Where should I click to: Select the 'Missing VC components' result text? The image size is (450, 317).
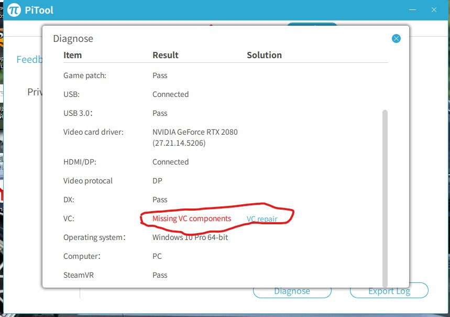click(x=192, y=218)
